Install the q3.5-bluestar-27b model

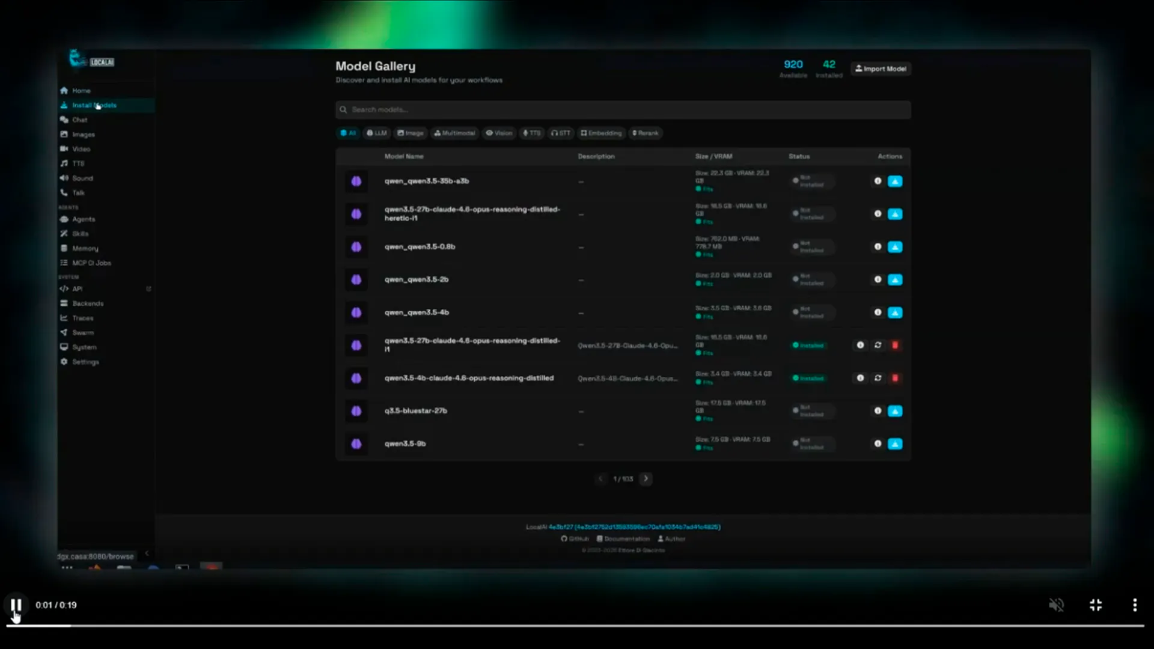[895, 411]
